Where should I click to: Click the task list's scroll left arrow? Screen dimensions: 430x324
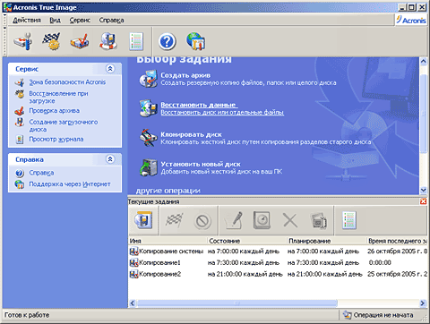click(133, 303)
